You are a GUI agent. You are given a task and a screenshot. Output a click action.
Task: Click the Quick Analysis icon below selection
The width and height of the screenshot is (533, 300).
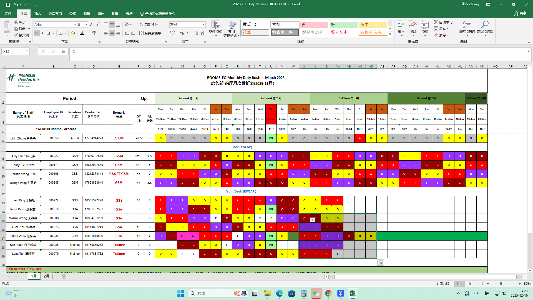click(x=381, y=262)
